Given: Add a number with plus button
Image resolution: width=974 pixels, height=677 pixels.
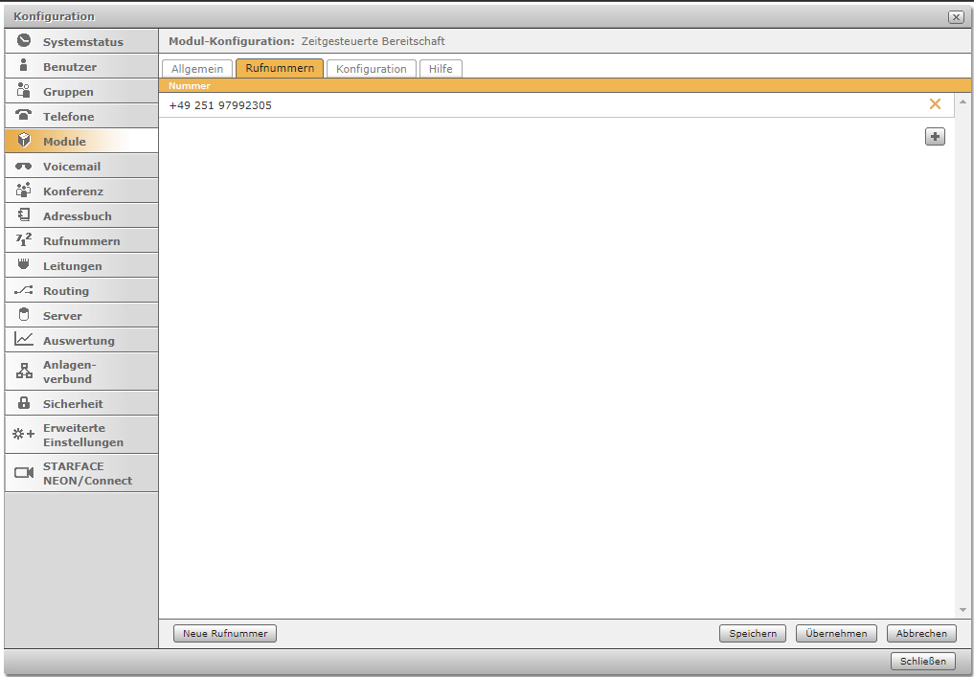Looking at the screenshot, I should [x=935, y=137].
